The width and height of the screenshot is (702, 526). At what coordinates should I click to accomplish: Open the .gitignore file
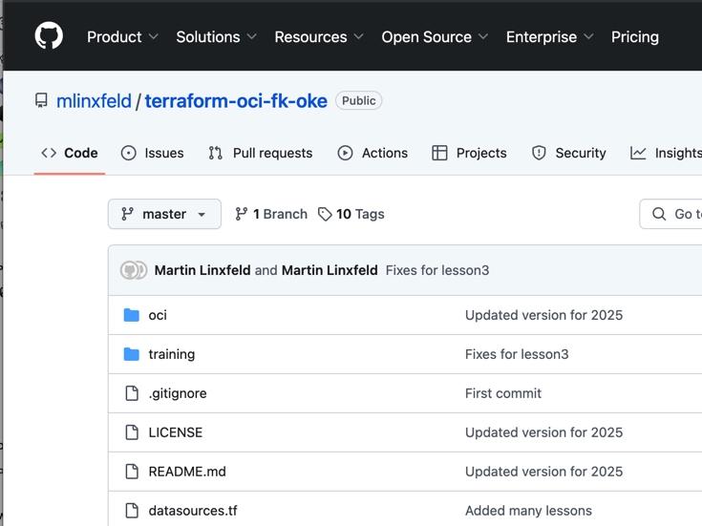pyautogui.click(x=178, y=393)
